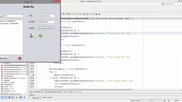The image size is (182, 102).
Task: Click the try breadcrumb item
Action: pos(65,92)
